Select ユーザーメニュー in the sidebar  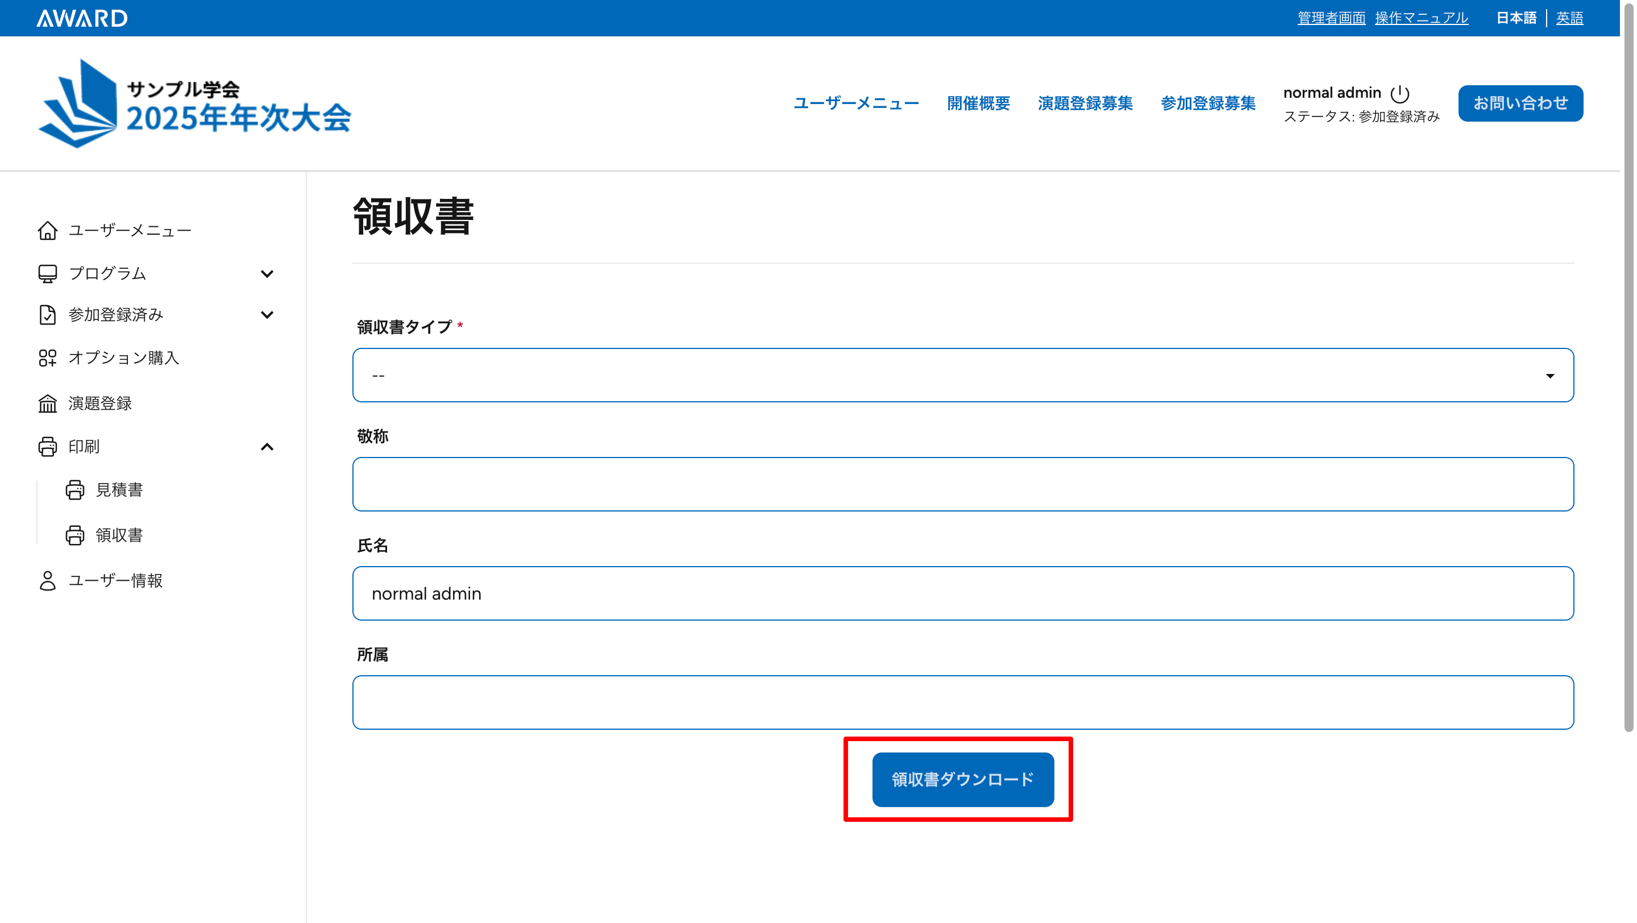(130, 231)
